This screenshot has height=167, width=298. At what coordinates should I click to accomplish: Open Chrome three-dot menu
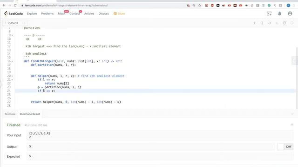click(294, 6)
